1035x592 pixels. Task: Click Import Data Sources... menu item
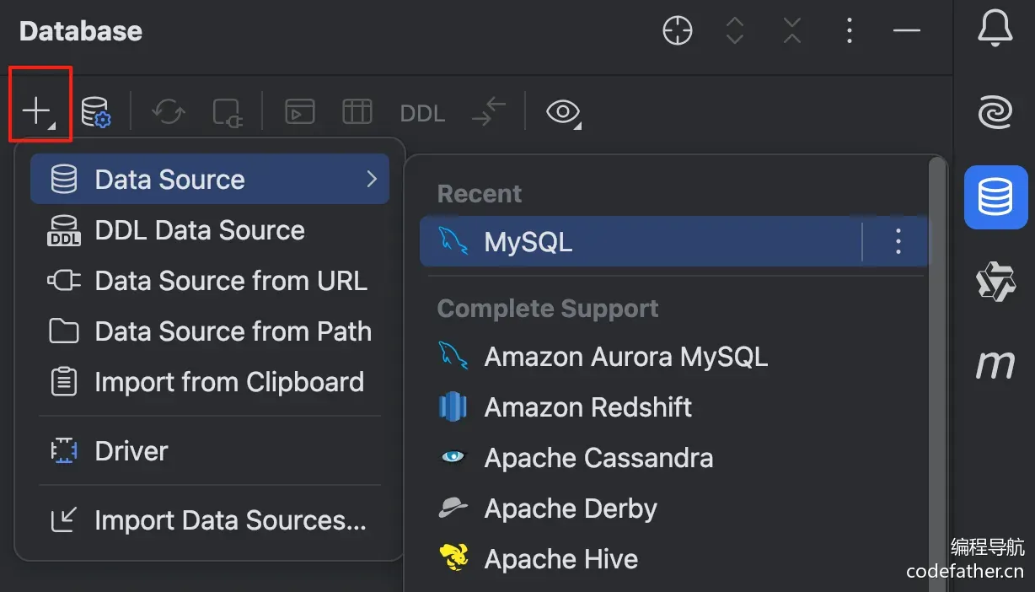point(210,520)
